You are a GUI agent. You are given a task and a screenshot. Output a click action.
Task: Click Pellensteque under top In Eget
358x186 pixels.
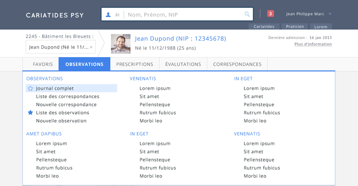pyautogui.click(x=259, y=104)
